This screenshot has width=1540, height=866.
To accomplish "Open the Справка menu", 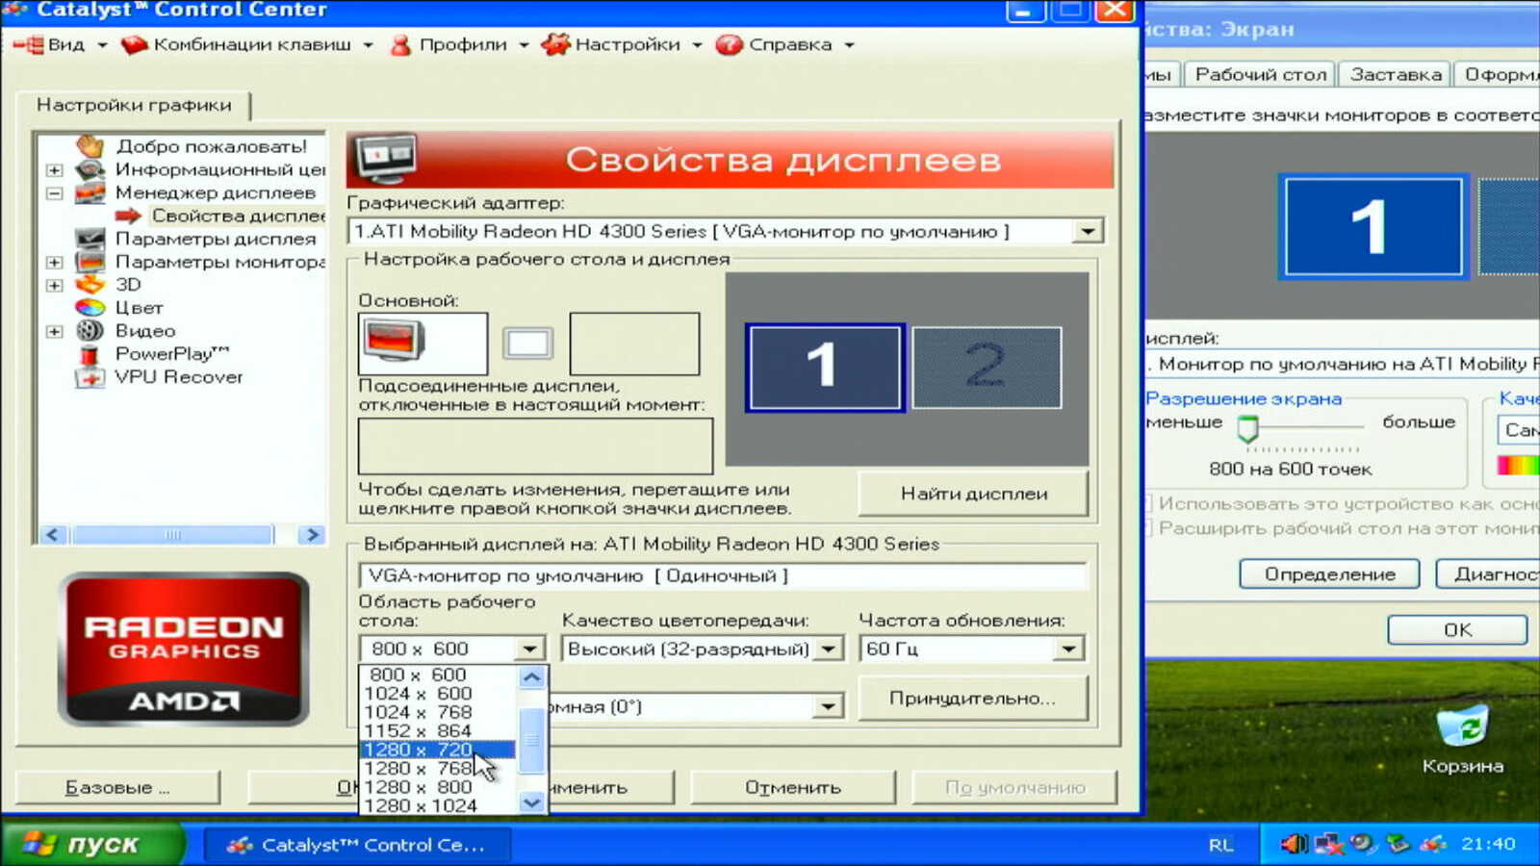I will point(785,44).
